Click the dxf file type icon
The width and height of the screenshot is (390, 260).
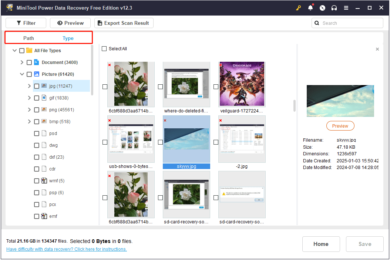[44, 157]
